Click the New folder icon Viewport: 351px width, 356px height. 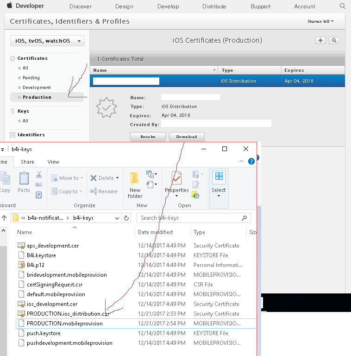point(134,178)
